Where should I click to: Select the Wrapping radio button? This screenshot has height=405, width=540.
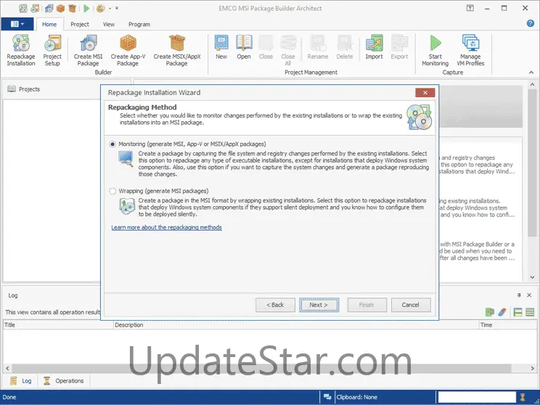point(112,191)
